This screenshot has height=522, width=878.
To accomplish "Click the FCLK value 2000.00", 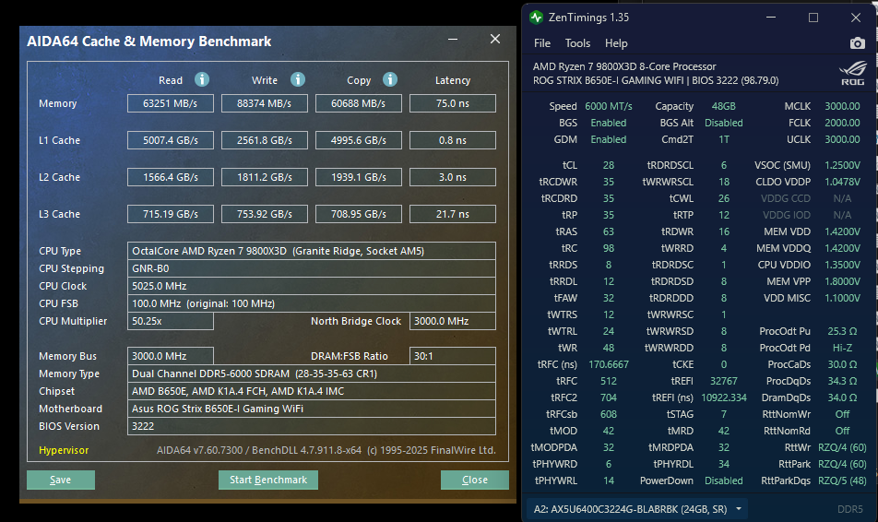I will [x=842, y=123].
